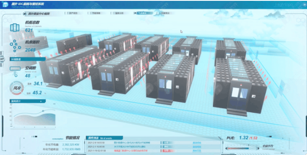Select the highlighted 气流模拟 tab
Viewport: 307px width, 155px height.
(143, 13)
